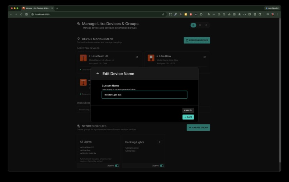The image size is (289, 182).
Task: Open the Extensions puzzle-piece menu
Action: tap(201, 14)
